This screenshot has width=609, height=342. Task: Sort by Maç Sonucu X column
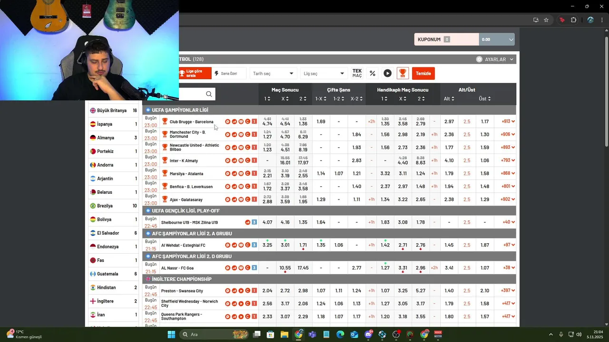point(285,99)
